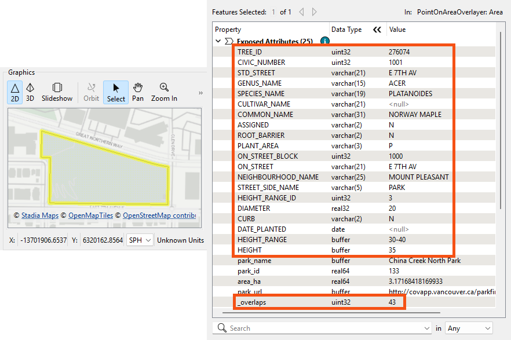Choose the Select tool

116,92
